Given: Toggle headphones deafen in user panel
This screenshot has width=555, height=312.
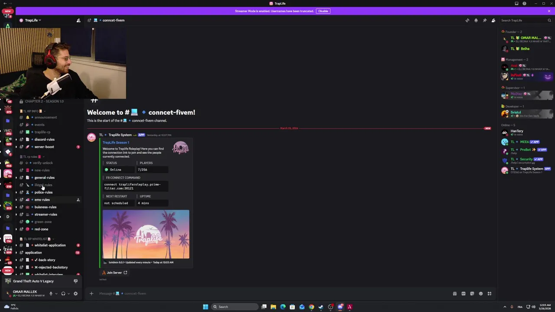Looking at the screenshot, I should [63, 294].
